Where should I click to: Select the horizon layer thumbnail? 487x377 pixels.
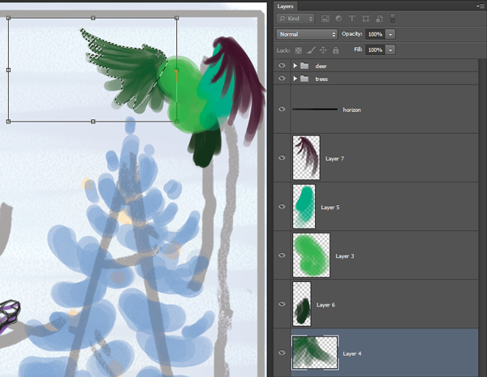pos(315,109)
